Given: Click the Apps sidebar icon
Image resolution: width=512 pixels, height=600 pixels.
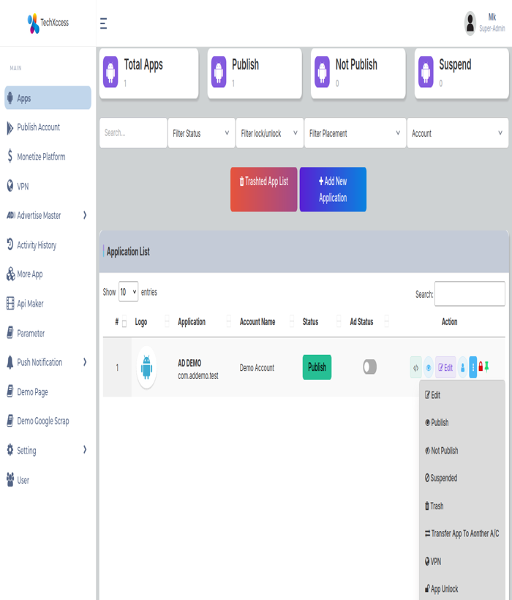Looking at the screenshot, I should tap(10, 98).
